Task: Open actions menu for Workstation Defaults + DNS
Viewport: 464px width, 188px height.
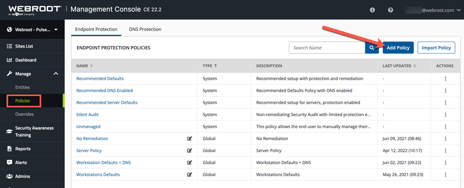Action: 445,163
